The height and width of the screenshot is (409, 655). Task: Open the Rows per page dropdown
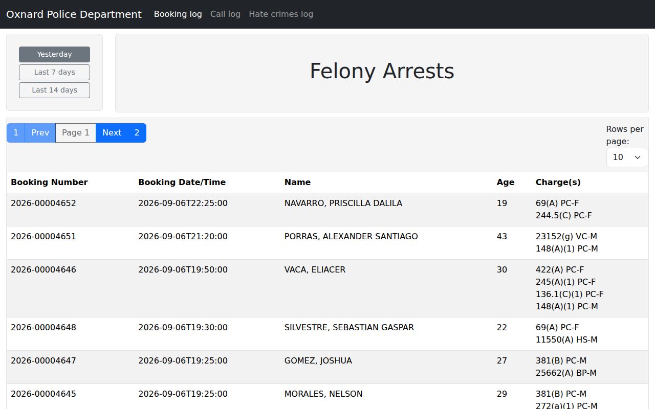(627, 157)
